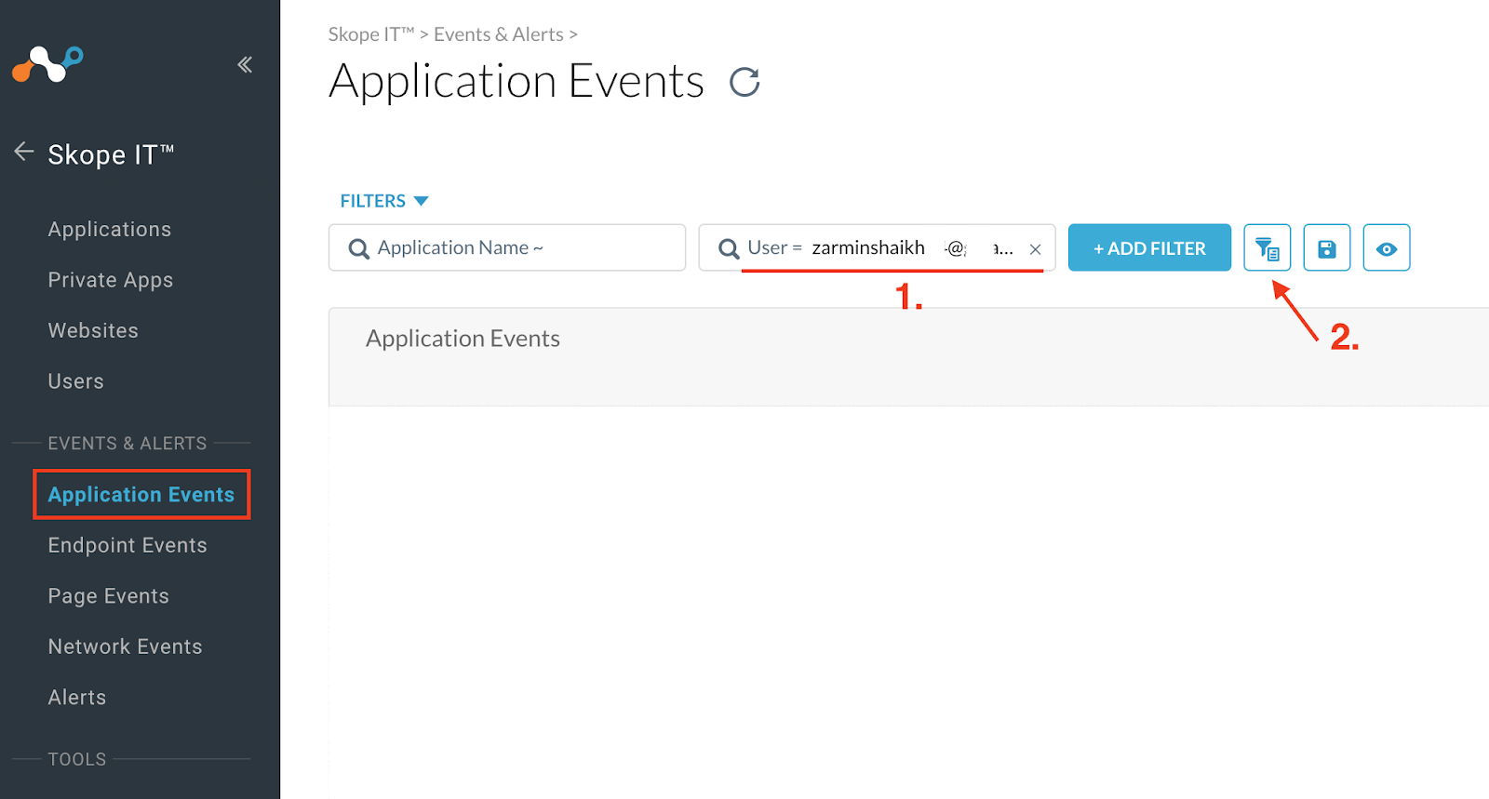Open Websites in sidebar
This screenshot has height=799, width=1489.
pyautogui.click(x=93, y=331)
